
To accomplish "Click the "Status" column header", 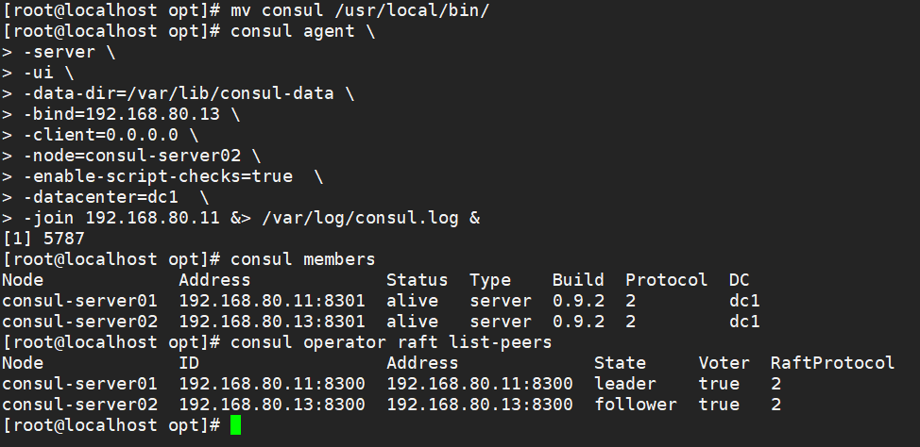I will pyautogui.click(x=417, y=280).
